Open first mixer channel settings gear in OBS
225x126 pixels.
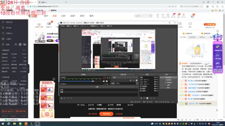click(107, 81)
